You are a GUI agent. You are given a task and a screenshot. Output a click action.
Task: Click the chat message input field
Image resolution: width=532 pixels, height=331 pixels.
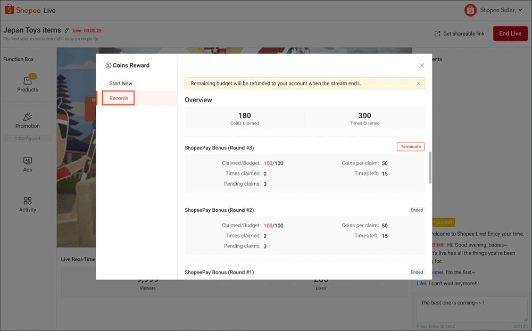471,309
